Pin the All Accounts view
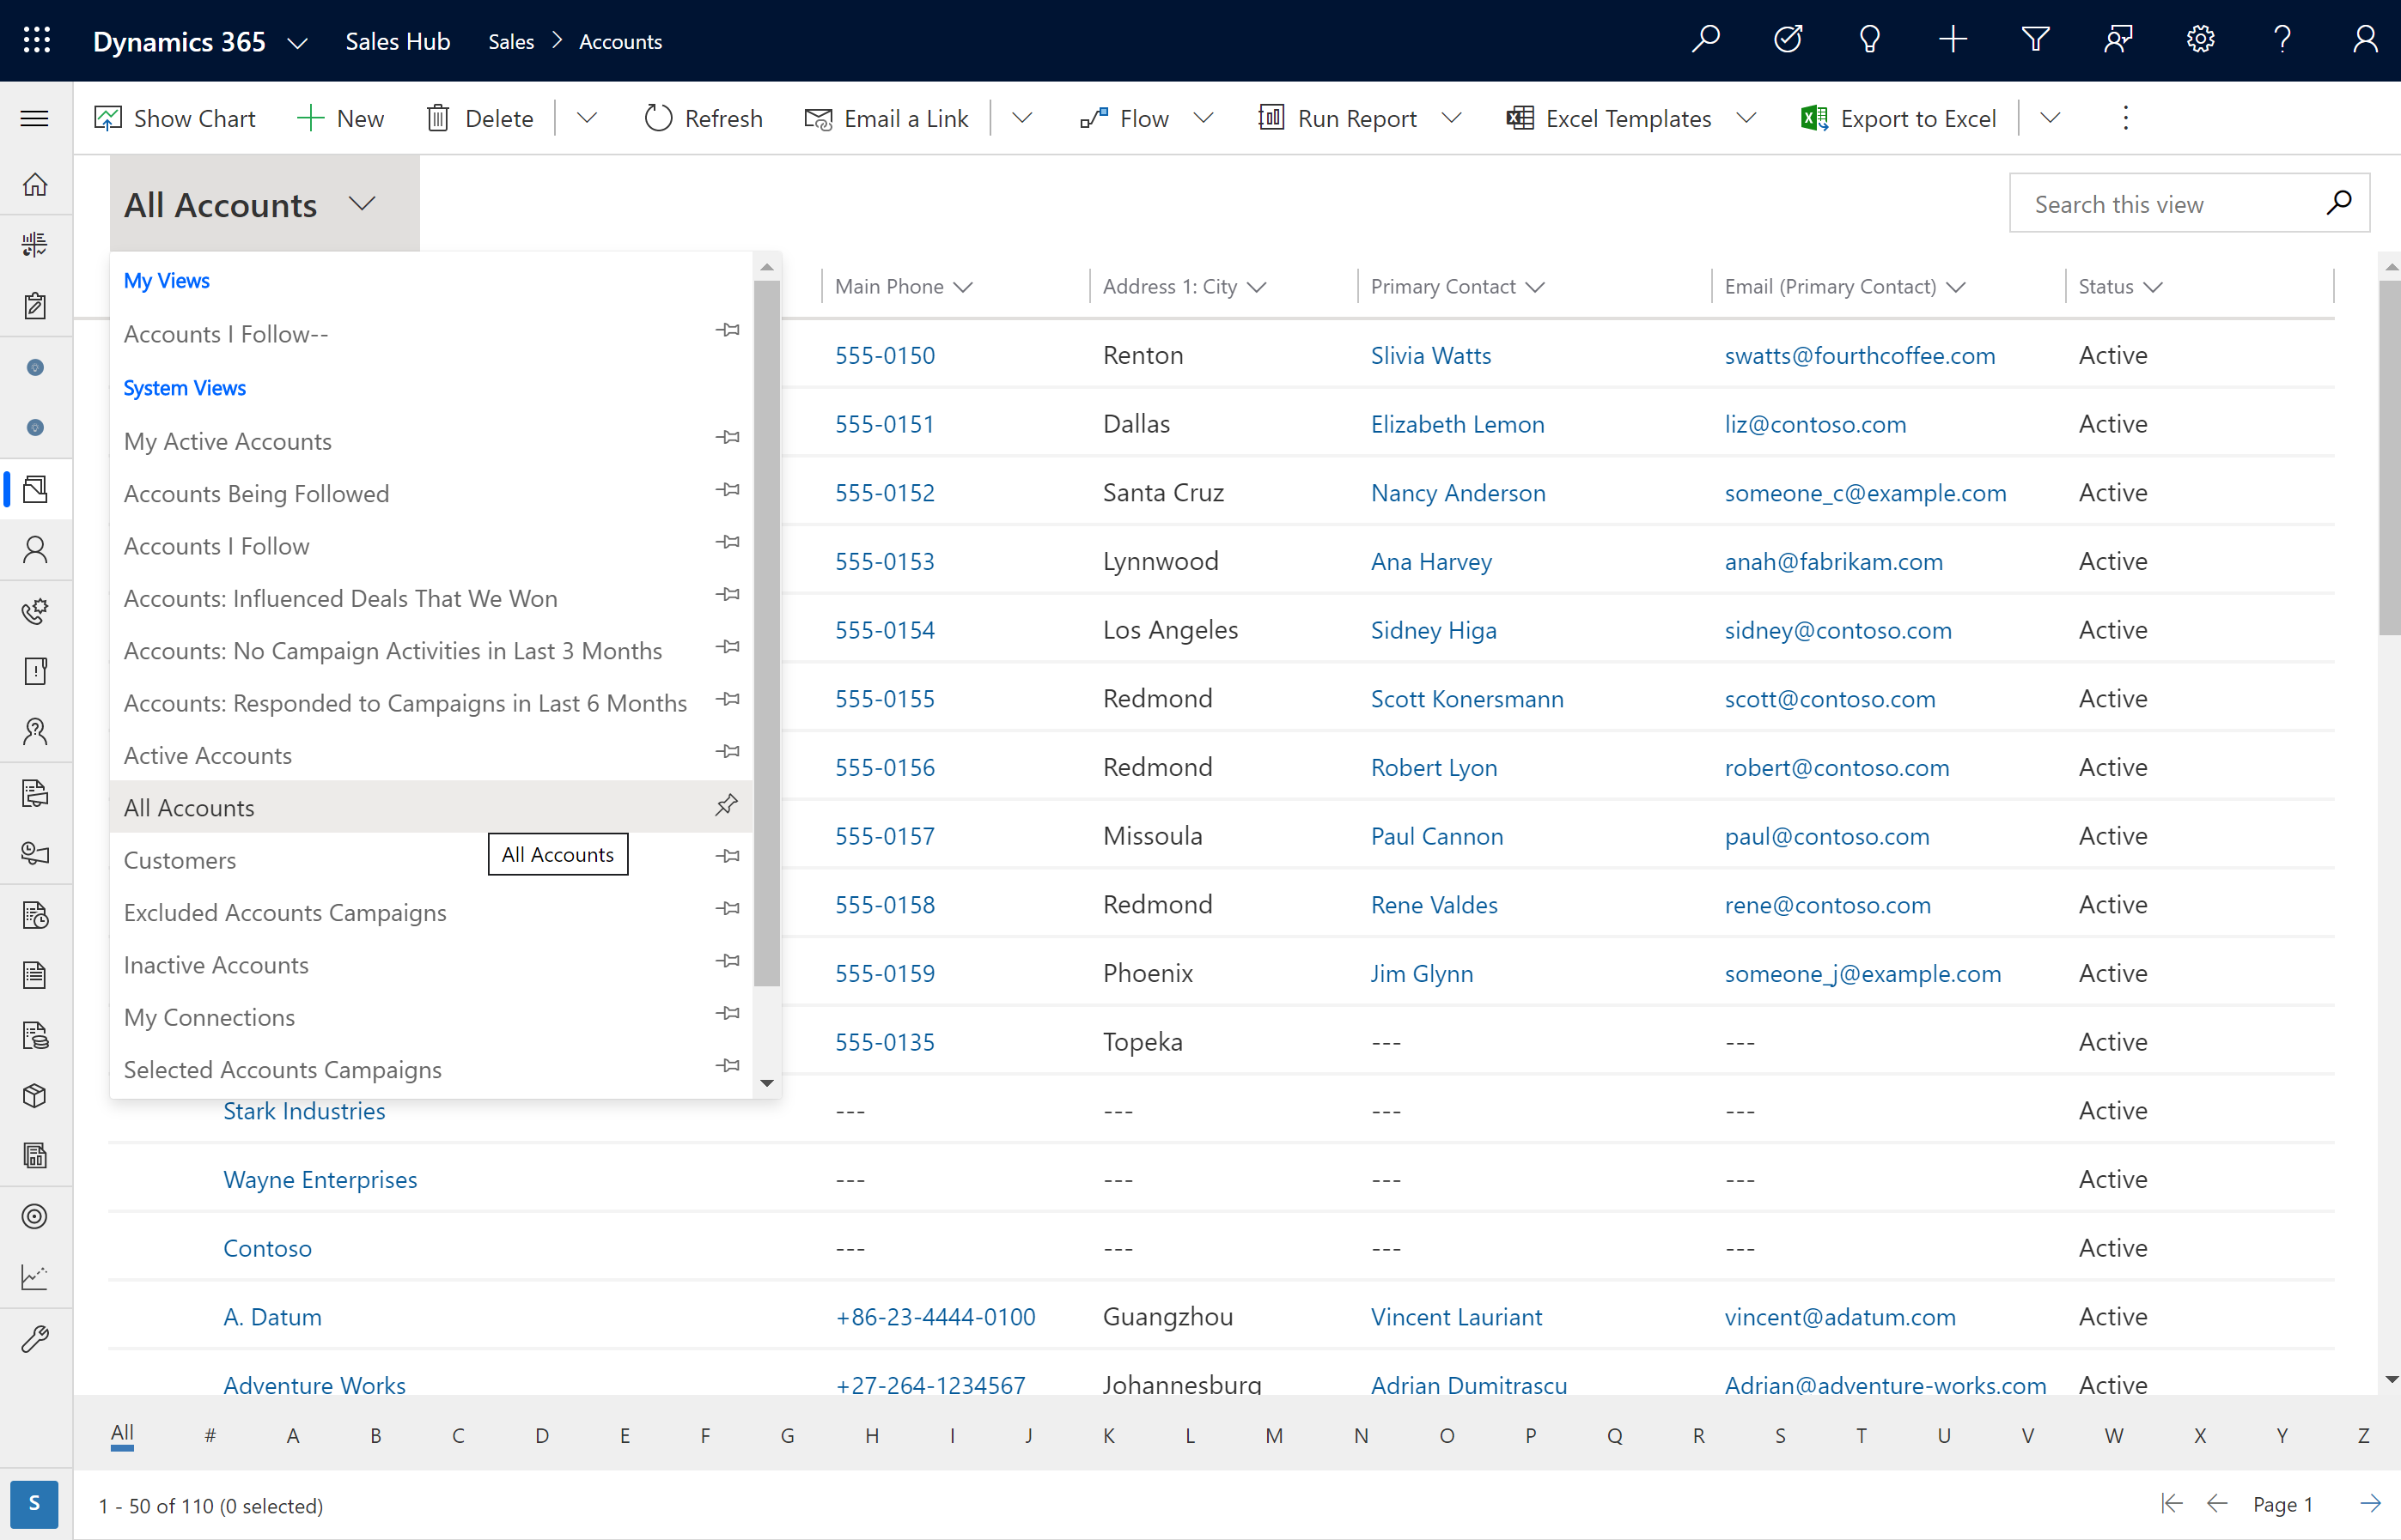 [x=726, y=806]
